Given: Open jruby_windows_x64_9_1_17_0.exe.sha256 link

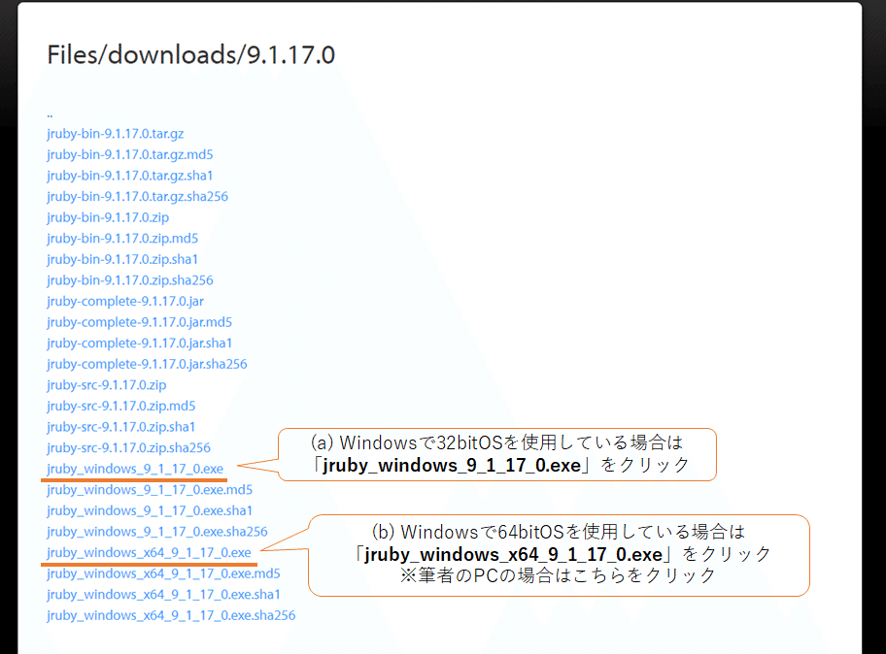Looking at the screenshot, I should coord(171,615).
